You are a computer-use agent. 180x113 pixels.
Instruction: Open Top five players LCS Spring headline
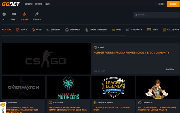click(112, 109)
